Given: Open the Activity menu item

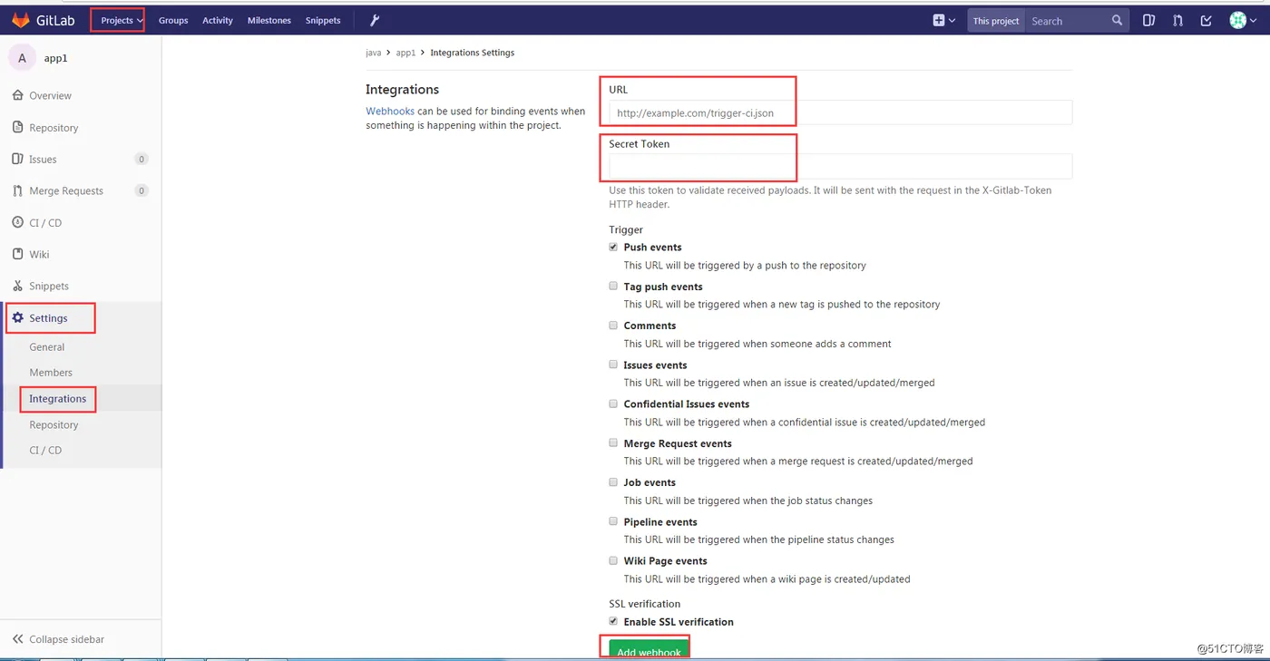Looking at the screenshot, I should click(218, 20).
